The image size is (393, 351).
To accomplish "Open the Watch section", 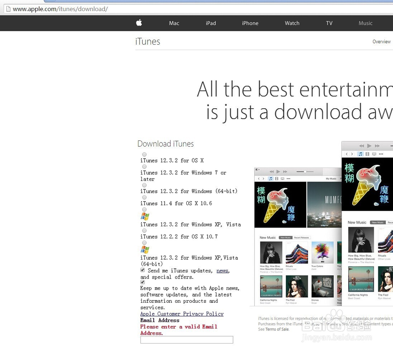I will [292, 23].
